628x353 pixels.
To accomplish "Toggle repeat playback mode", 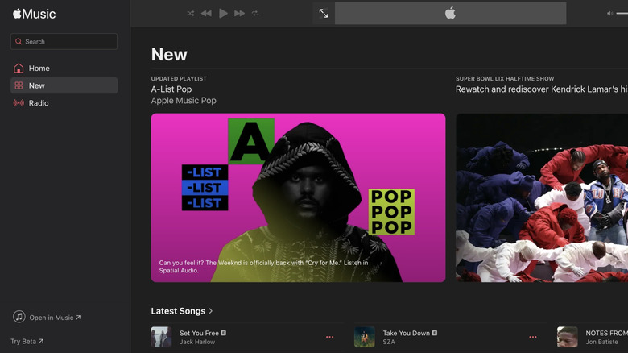I will tap(255, 14).
